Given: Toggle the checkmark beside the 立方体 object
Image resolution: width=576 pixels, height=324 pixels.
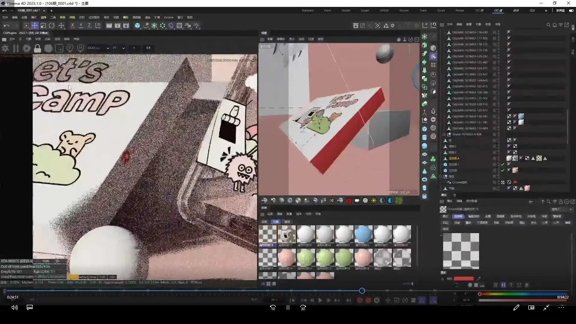Looking at the screenshot, I should [x=503, y=170].
